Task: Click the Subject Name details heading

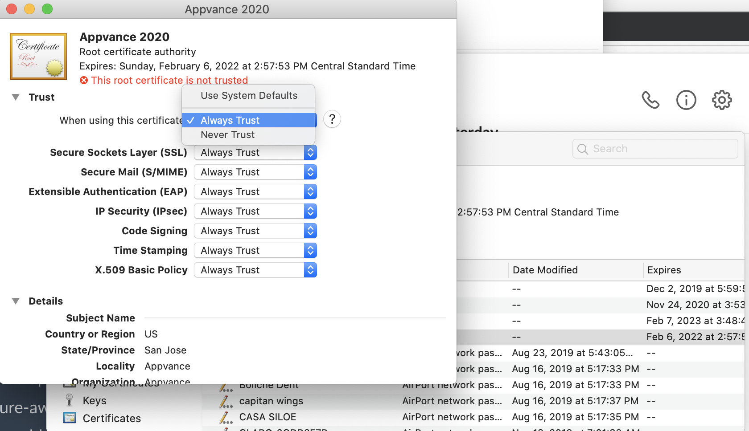Action: 100,318
